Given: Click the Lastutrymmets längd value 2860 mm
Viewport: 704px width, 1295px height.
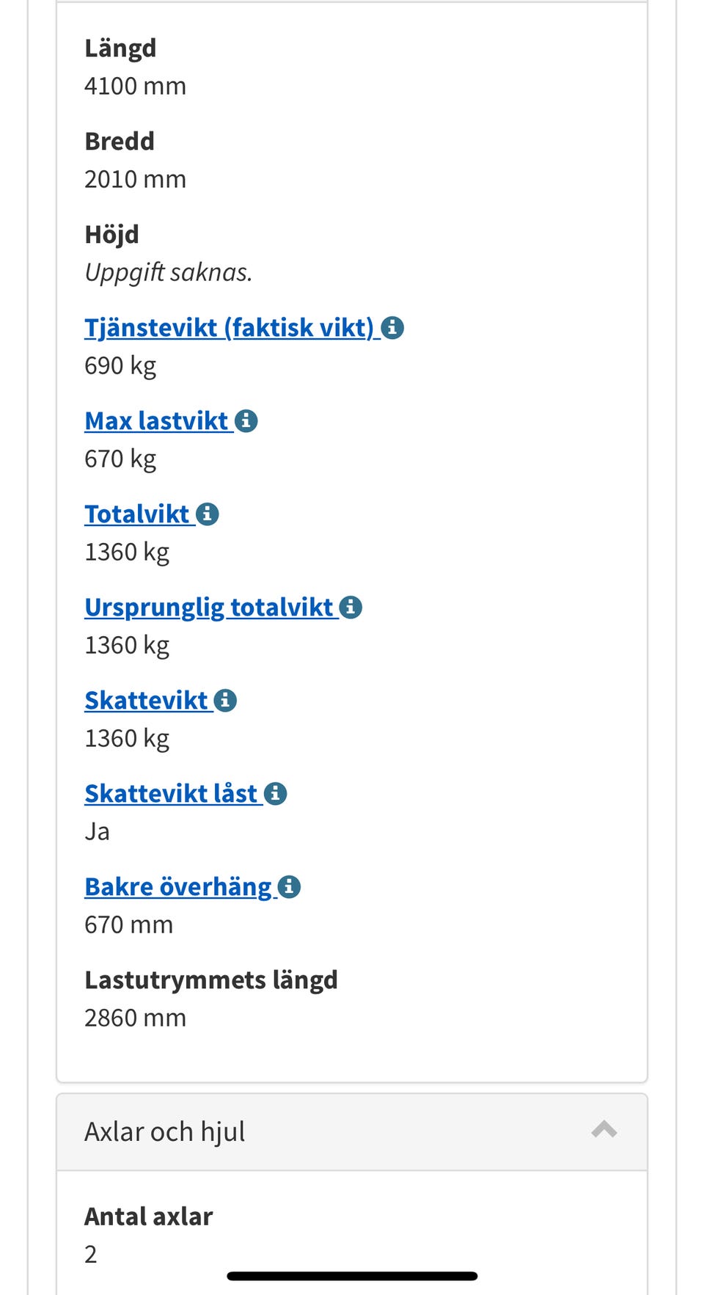Looking at the screenshot, I should pos(135,1018).
